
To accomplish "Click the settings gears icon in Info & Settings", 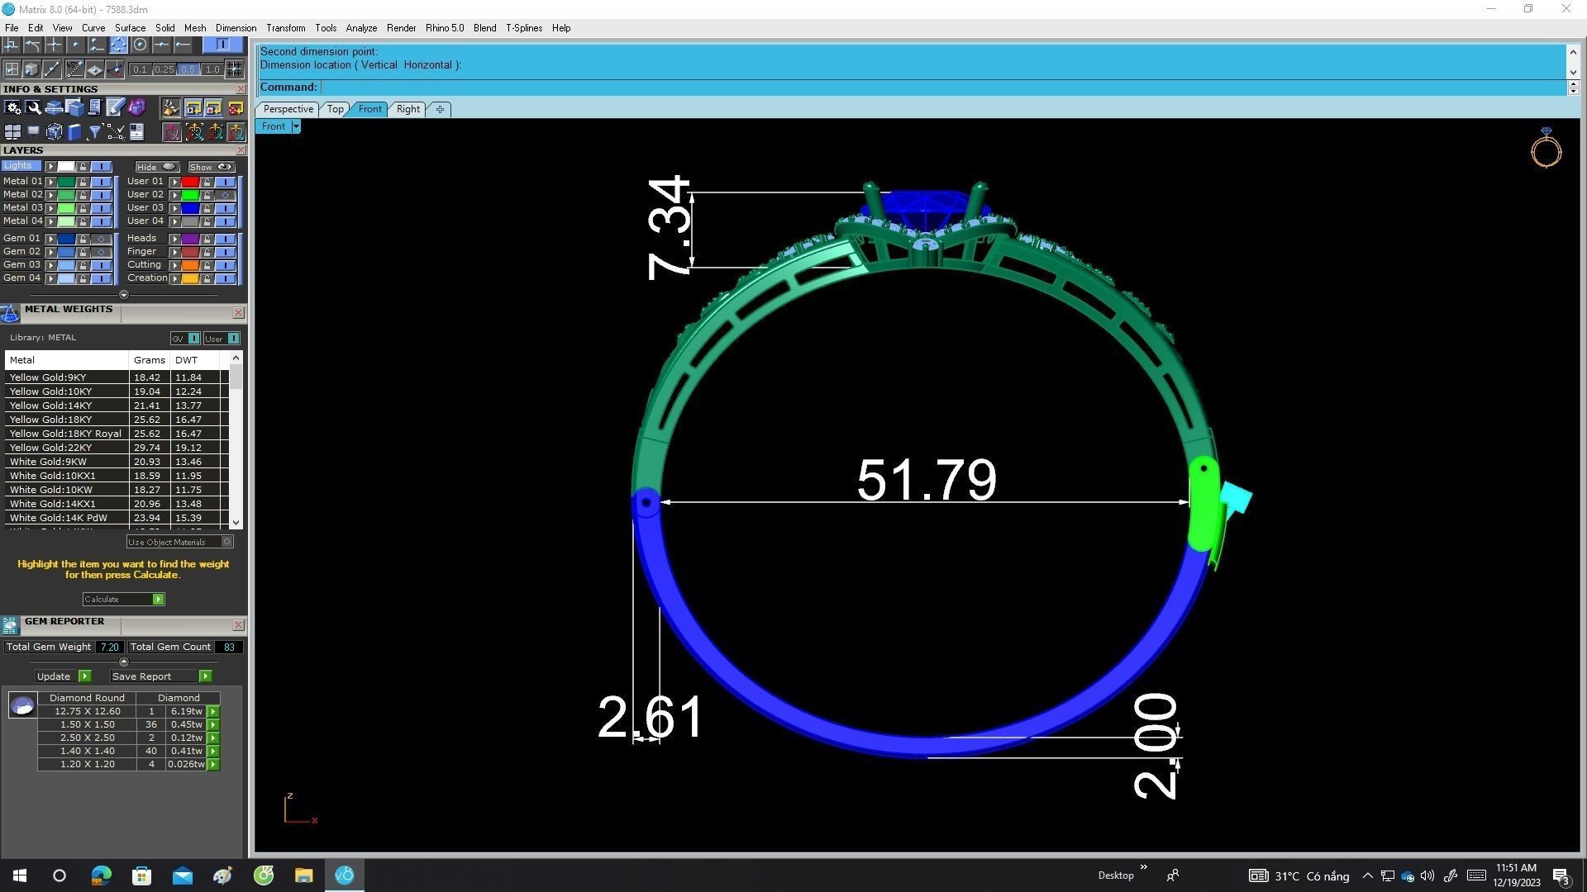I will pos(12,107).
